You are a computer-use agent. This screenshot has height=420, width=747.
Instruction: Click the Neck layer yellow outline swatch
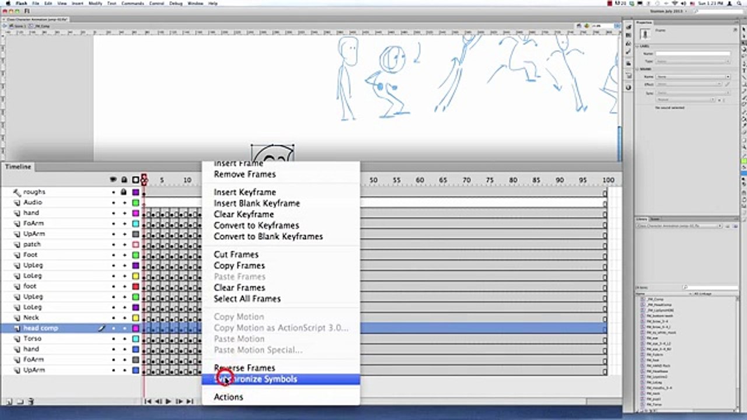(x=135, y=318)
